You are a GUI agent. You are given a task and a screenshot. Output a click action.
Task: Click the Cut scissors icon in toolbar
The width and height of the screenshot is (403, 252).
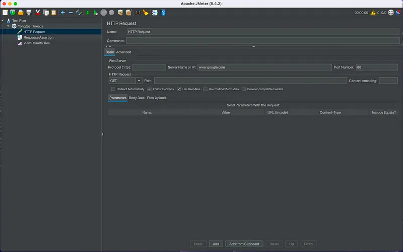point(37,12)
